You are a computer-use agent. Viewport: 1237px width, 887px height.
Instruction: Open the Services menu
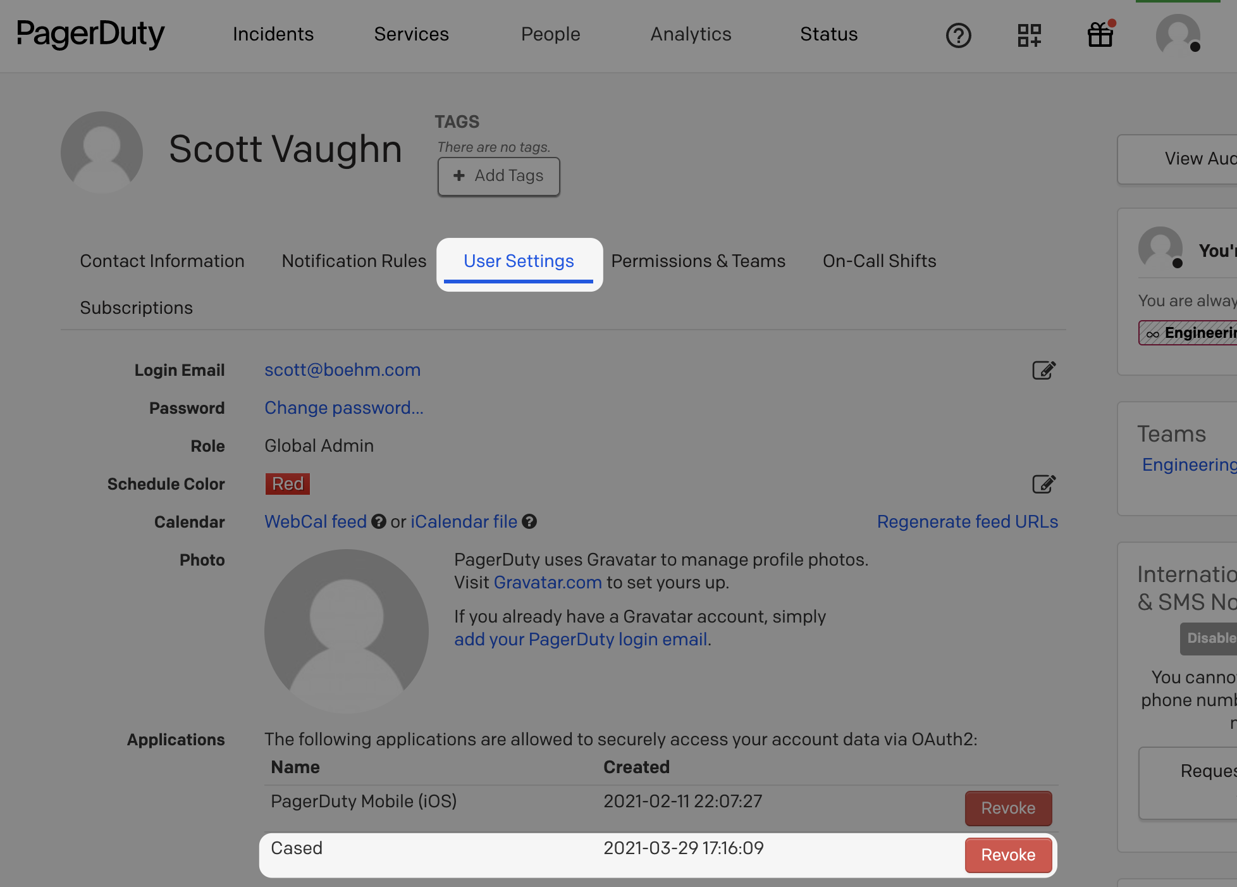[x=412, y=34]
